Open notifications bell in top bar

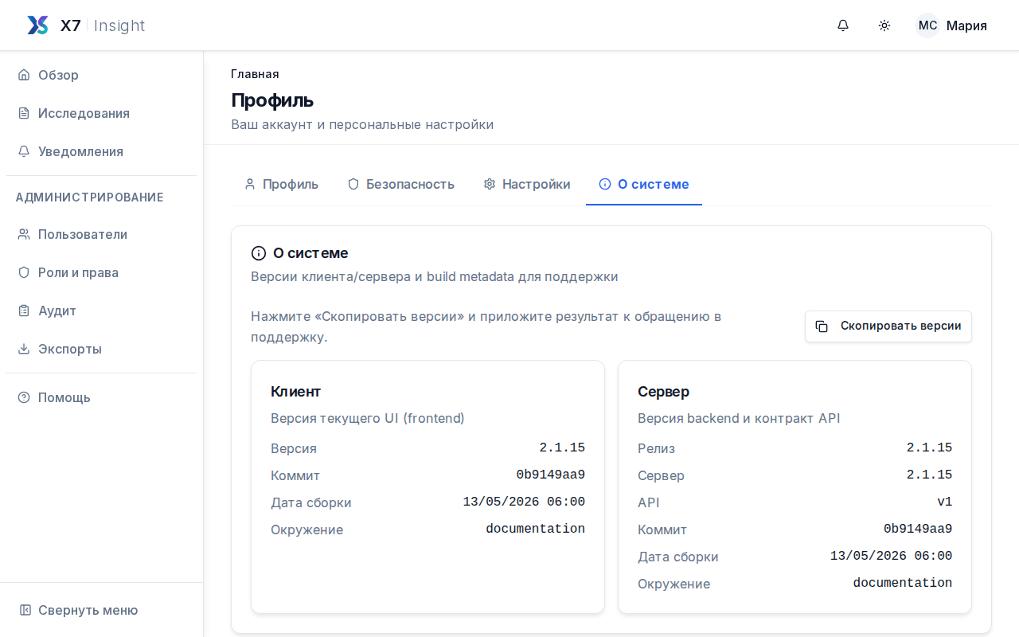point(843,25)
